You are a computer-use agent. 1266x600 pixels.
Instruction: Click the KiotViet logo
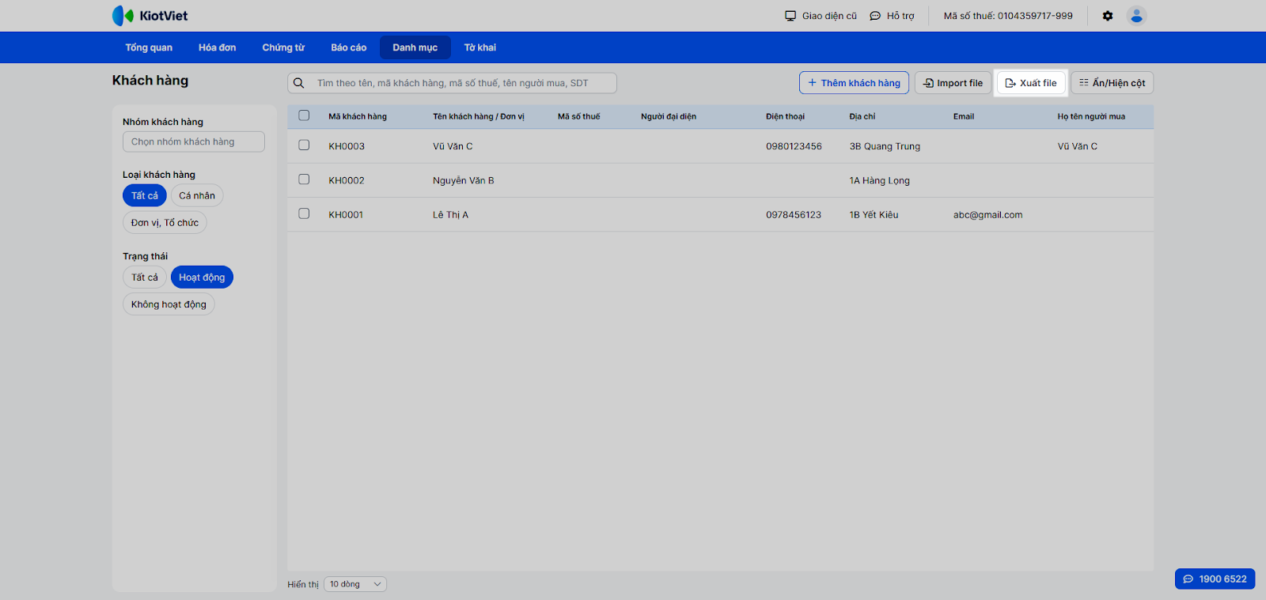click(150, 16)
